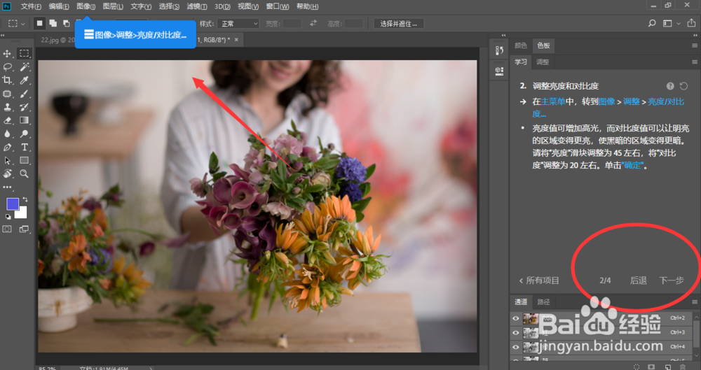This screenshot has width=701, height=370.
Task: Open the 编辑(E) menu
Action: coord(59,6)
